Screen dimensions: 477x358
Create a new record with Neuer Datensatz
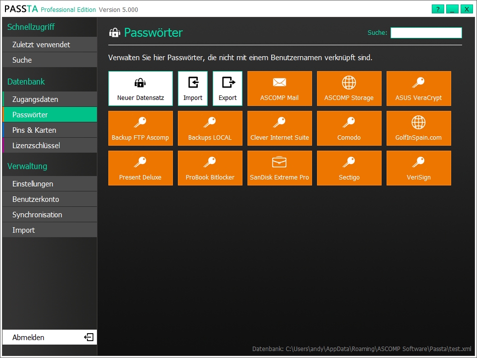tap(141, 89)
